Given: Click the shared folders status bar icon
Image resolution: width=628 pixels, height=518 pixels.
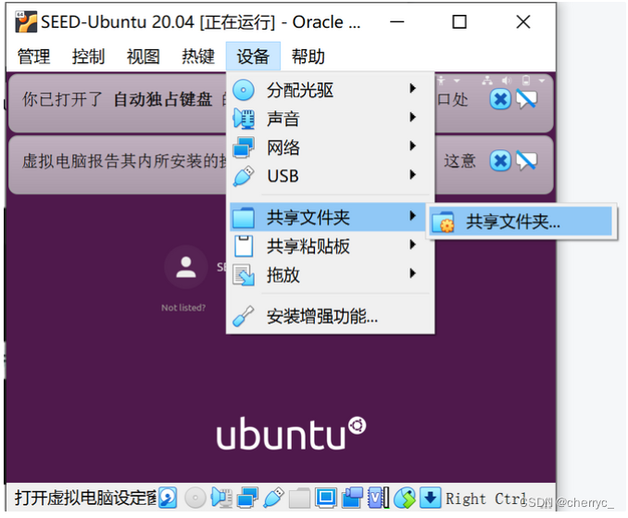Looking at the screenshot, I should click(x=299, y=498).
